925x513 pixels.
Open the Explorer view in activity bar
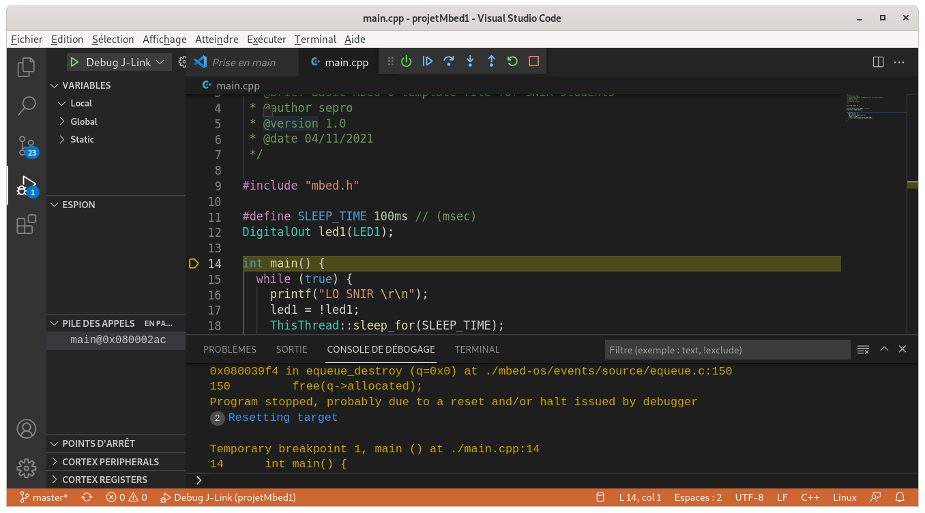(x=27, y=67)
